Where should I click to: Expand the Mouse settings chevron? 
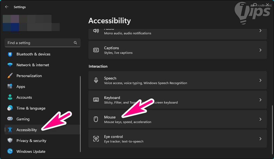tap(260, 119)
